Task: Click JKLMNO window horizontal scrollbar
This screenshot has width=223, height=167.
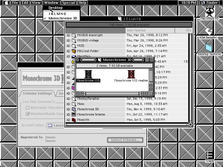Action: [127, 125]
